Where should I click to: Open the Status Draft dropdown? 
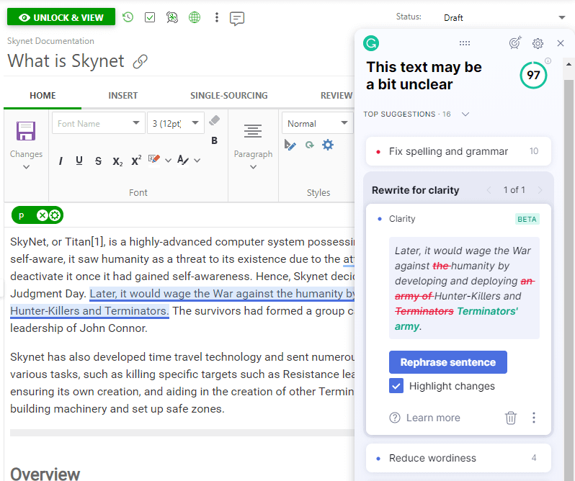point(504,17)
